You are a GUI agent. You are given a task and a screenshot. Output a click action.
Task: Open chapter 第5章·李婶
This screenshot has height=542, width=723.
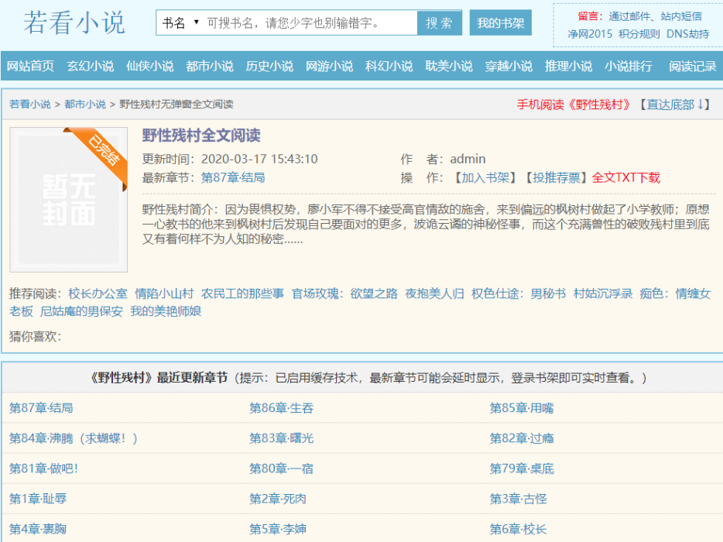pos(278,529)
